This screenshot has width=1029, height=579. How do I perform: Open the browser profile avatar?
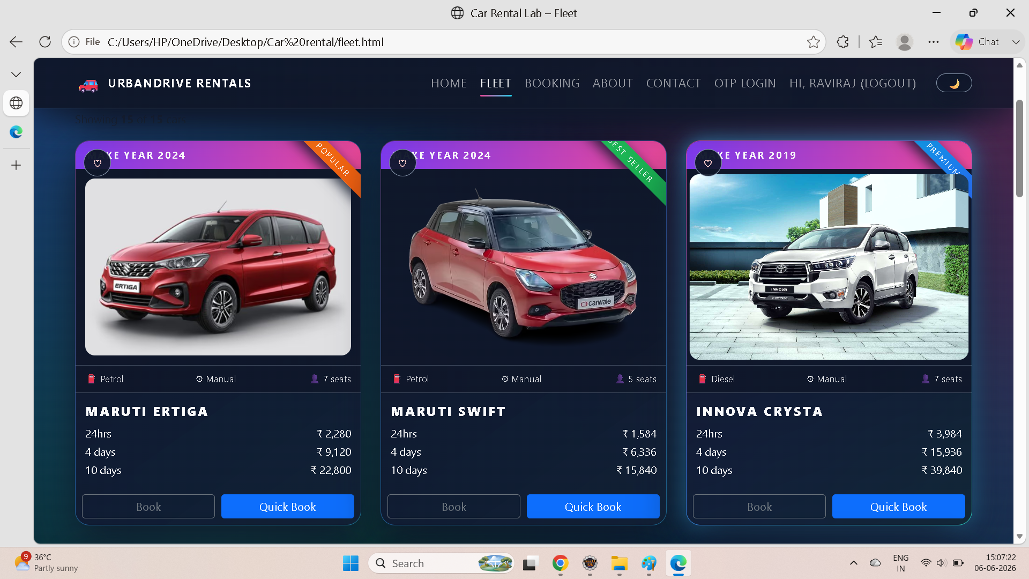(905, 42)
